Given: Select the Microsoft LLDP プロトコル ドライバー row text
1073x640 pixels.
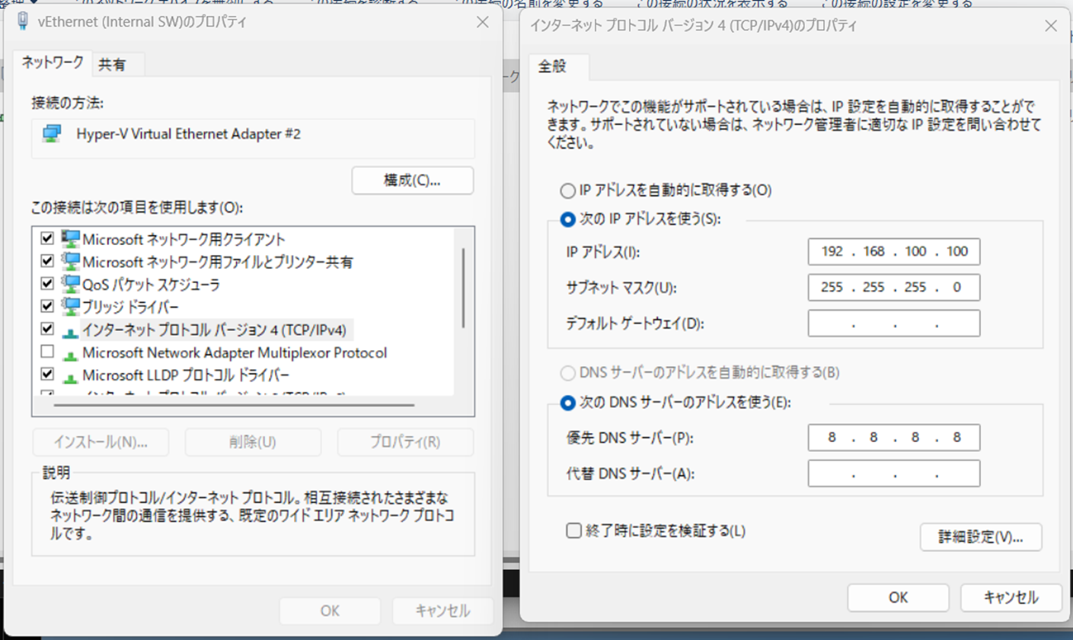Looking at the screenshot, I should click(x=186, y=375).
